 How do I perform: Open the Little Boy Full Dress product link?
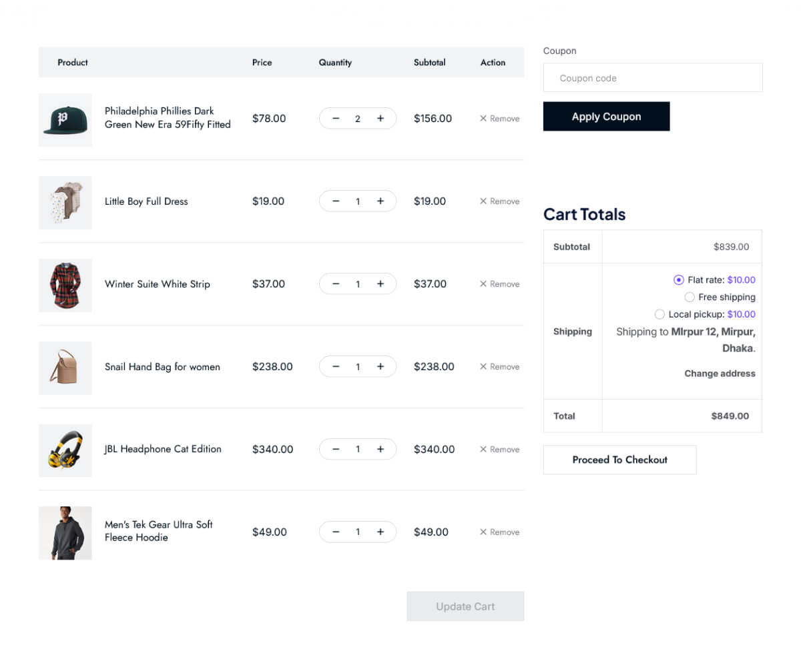[146, 201]
